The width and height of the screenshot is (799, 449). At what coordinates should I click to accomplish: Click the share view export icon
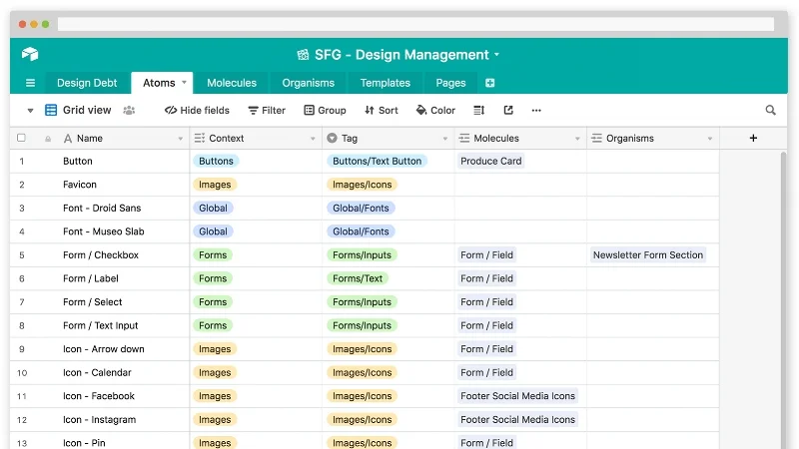coord(508,110)
